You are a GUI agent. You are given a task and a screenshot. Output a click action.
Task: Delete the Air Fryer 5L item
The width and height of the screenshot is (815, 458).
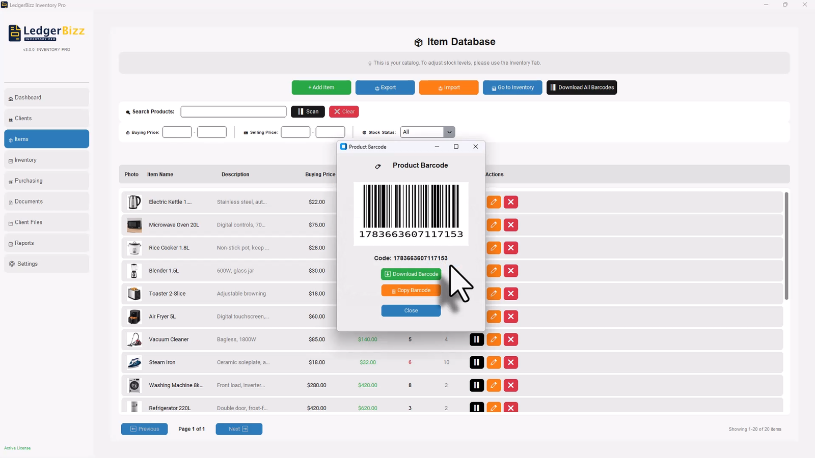click(x=511, y=317)
